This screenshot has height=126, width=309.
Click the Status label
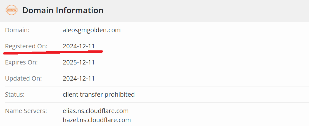click(x=15, y=95)
